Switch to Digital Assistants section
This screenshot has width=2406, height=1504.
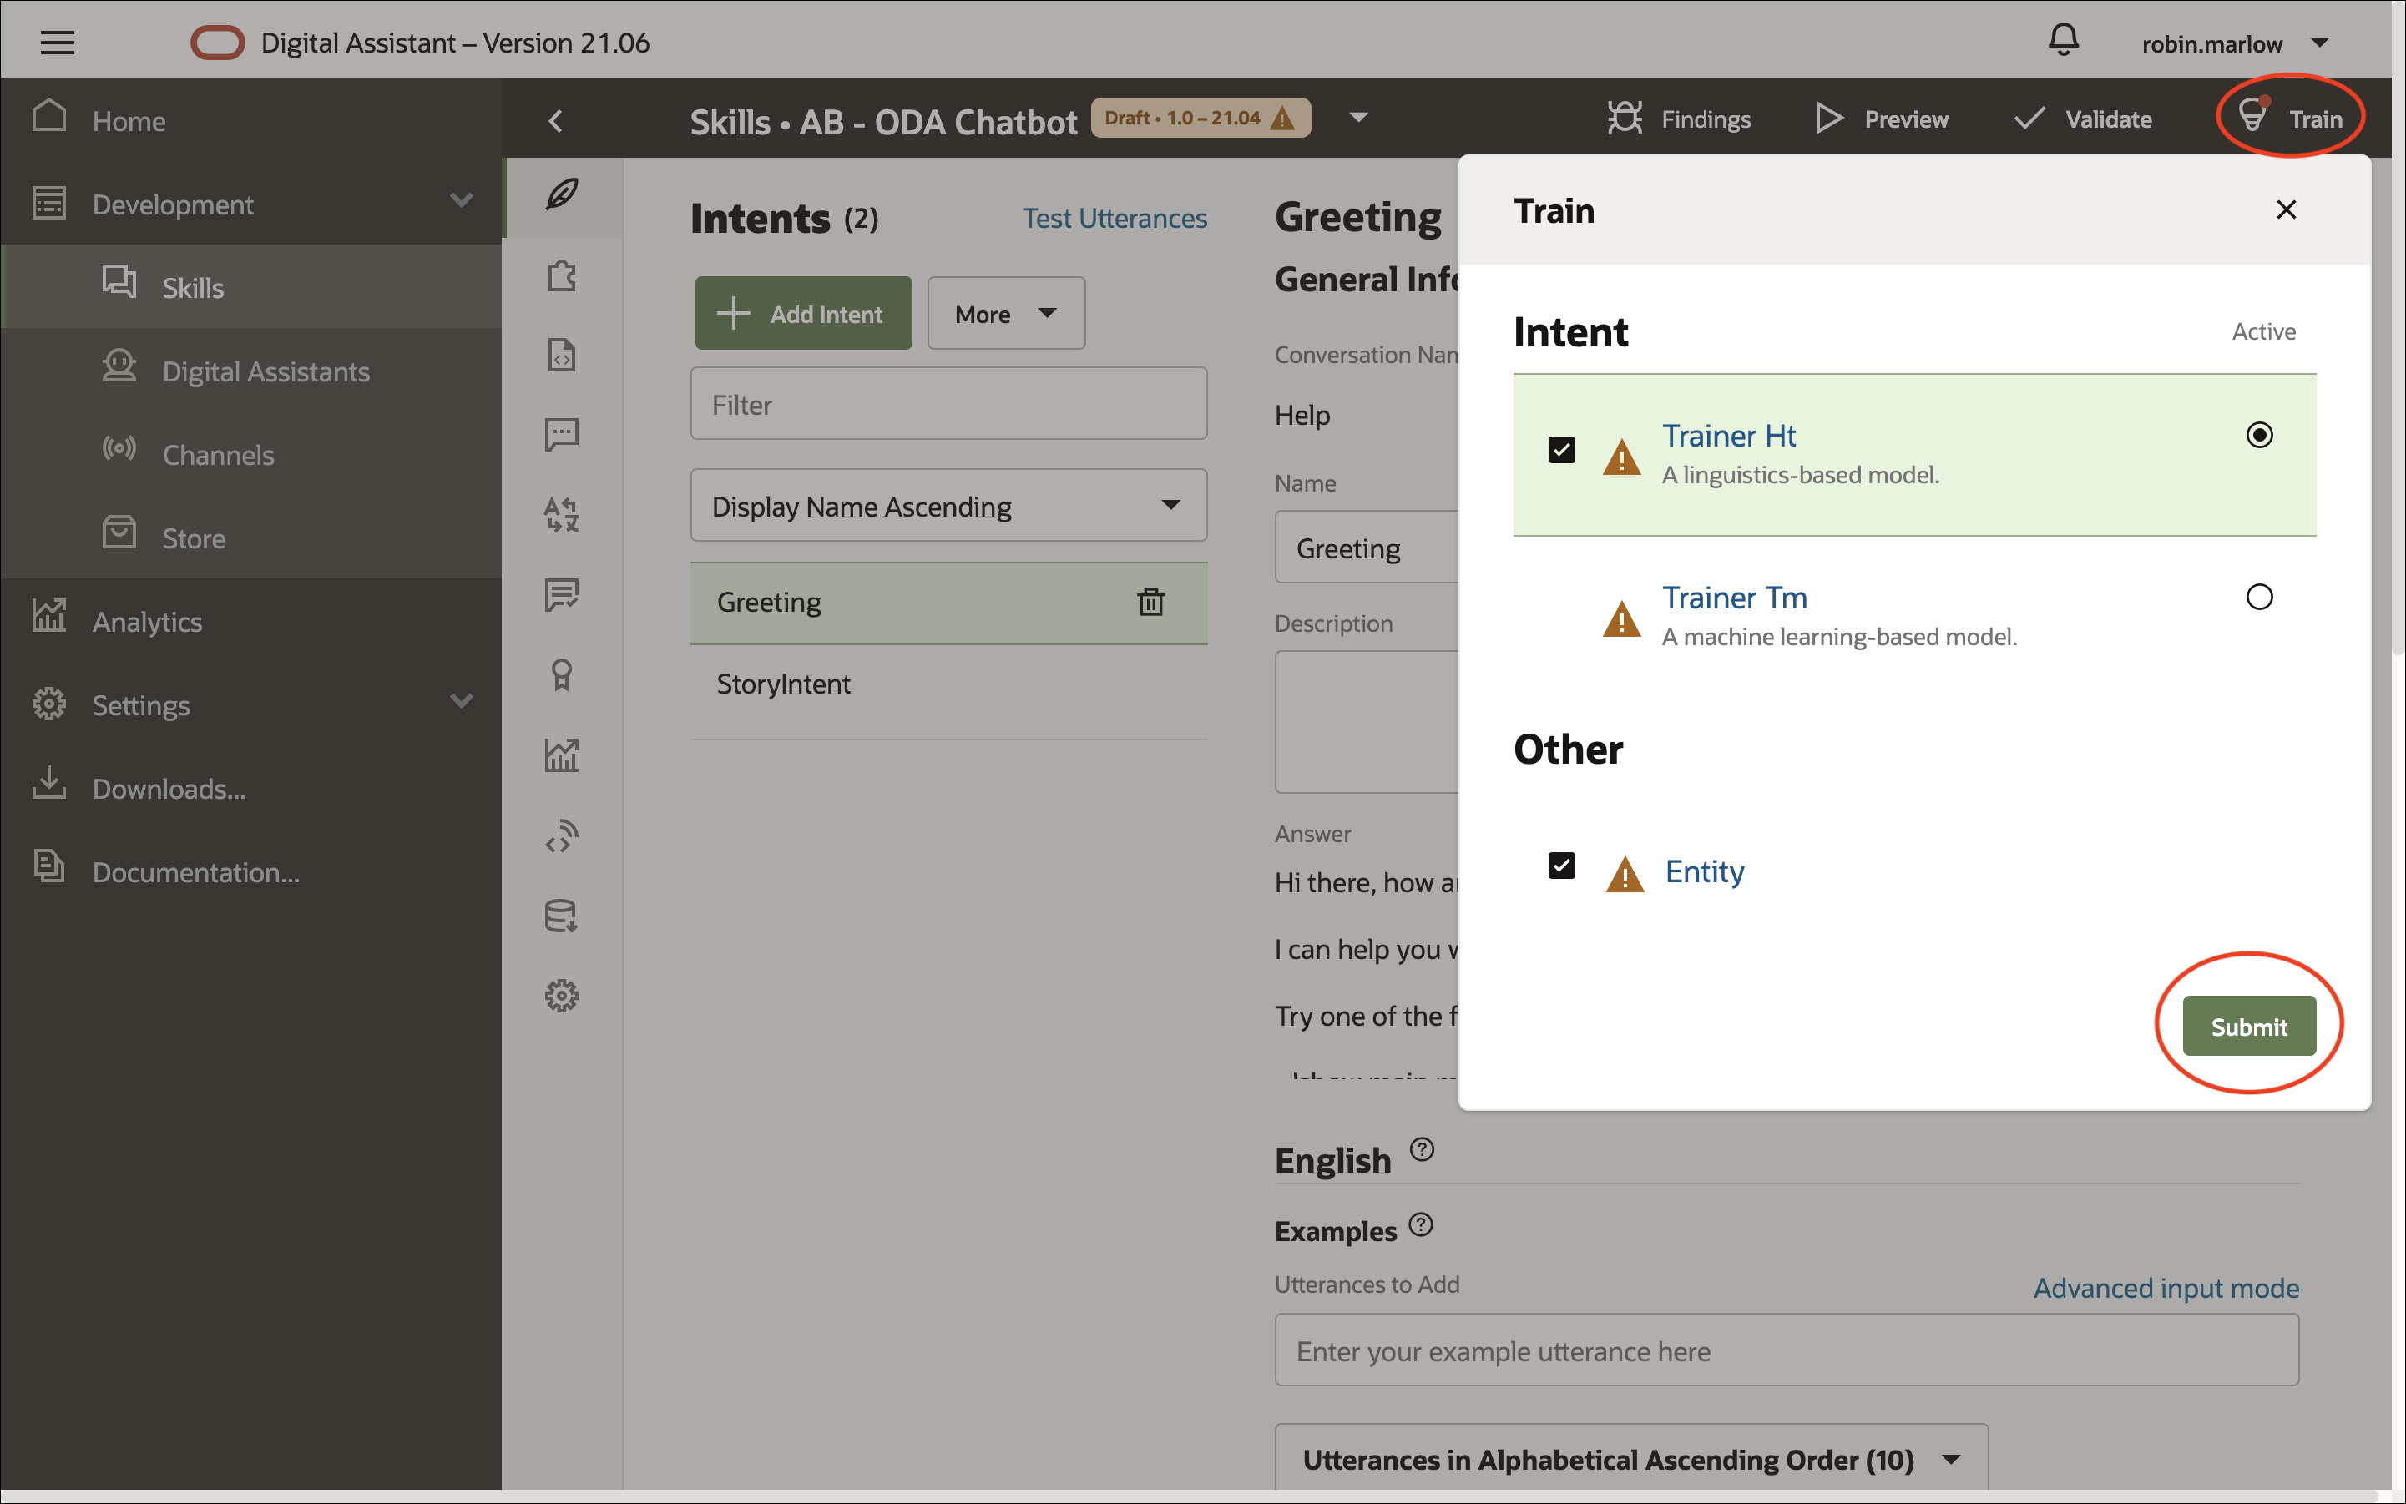[265, 371]
